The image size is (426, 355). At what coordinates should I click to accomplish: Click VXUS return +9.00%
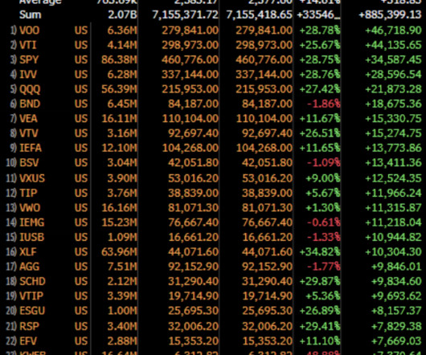[323, 178]
